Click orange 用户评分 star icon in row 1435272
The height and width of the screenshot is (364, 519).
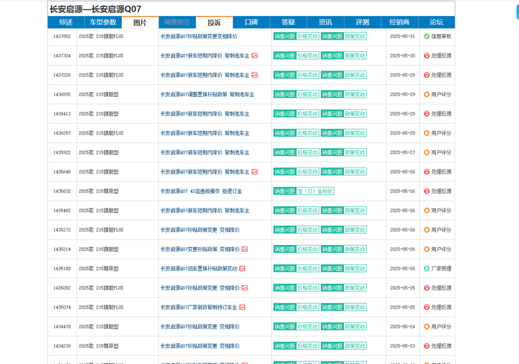(427, 230)
